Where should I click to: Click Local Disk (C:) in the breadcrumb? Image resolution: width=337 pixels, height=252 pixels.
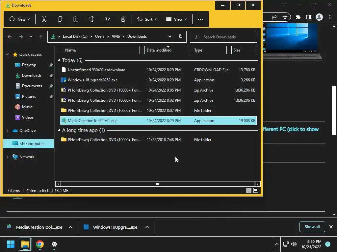pos(75,36)
